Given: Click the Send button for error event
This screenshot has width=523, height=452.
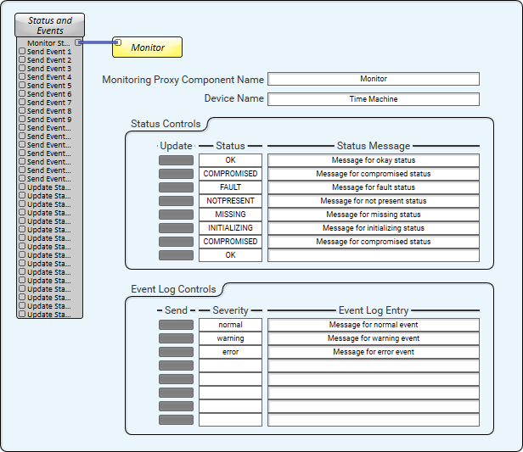Looking at the screenshot, I should coord(176,352).
